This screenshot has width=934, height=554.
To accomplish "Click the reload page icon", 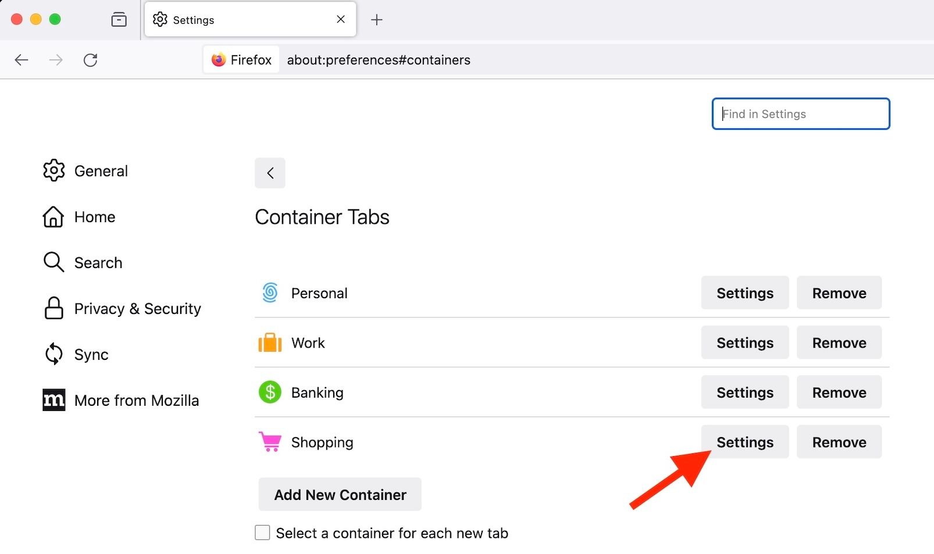I will tap(91, 60).
